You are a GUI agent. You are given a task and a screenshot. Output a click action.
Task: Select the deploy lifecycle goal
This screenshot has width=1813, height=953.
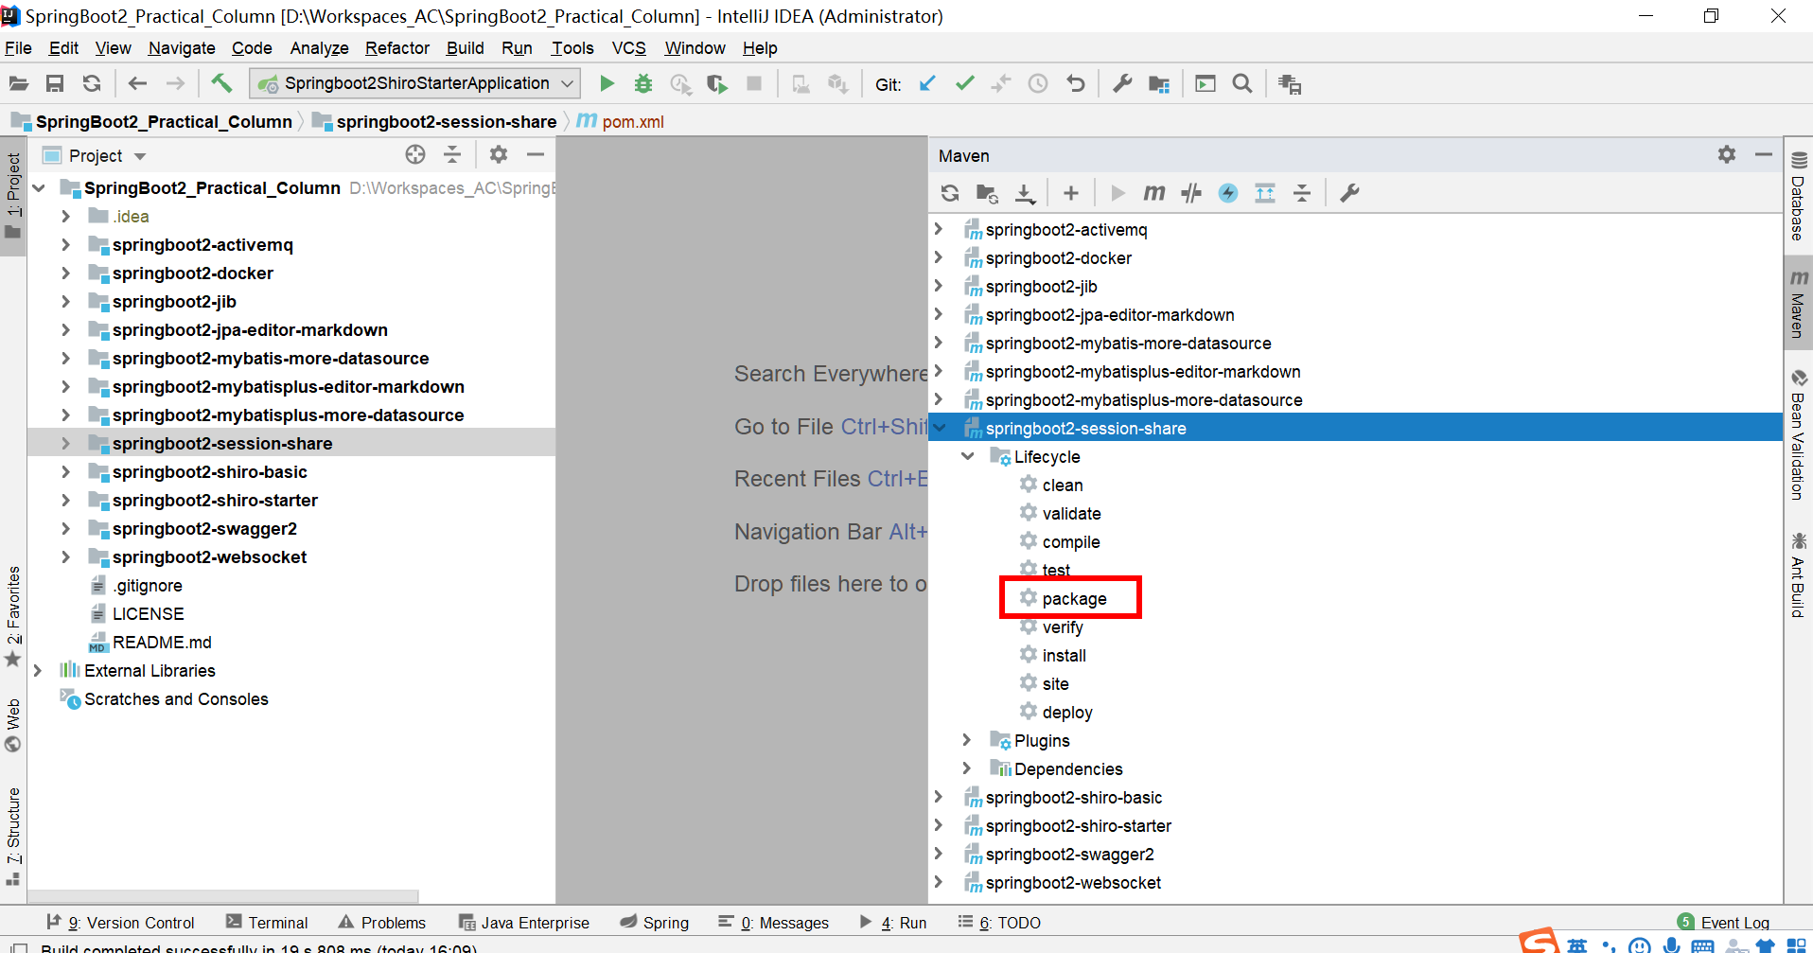pos(1056,712)
